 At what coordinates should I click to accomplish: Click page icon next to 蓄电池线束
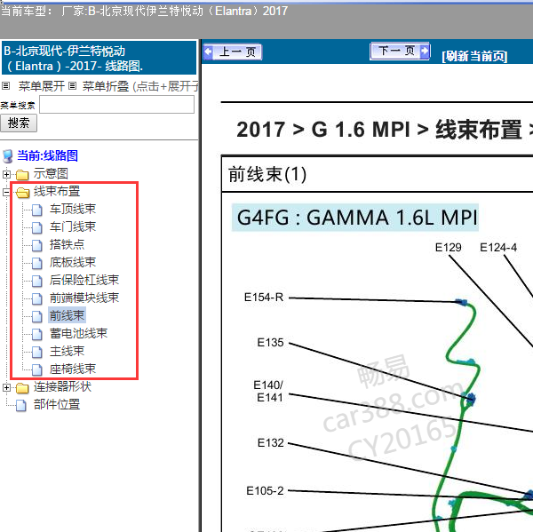pyautogui.click(x=37, y=335)
